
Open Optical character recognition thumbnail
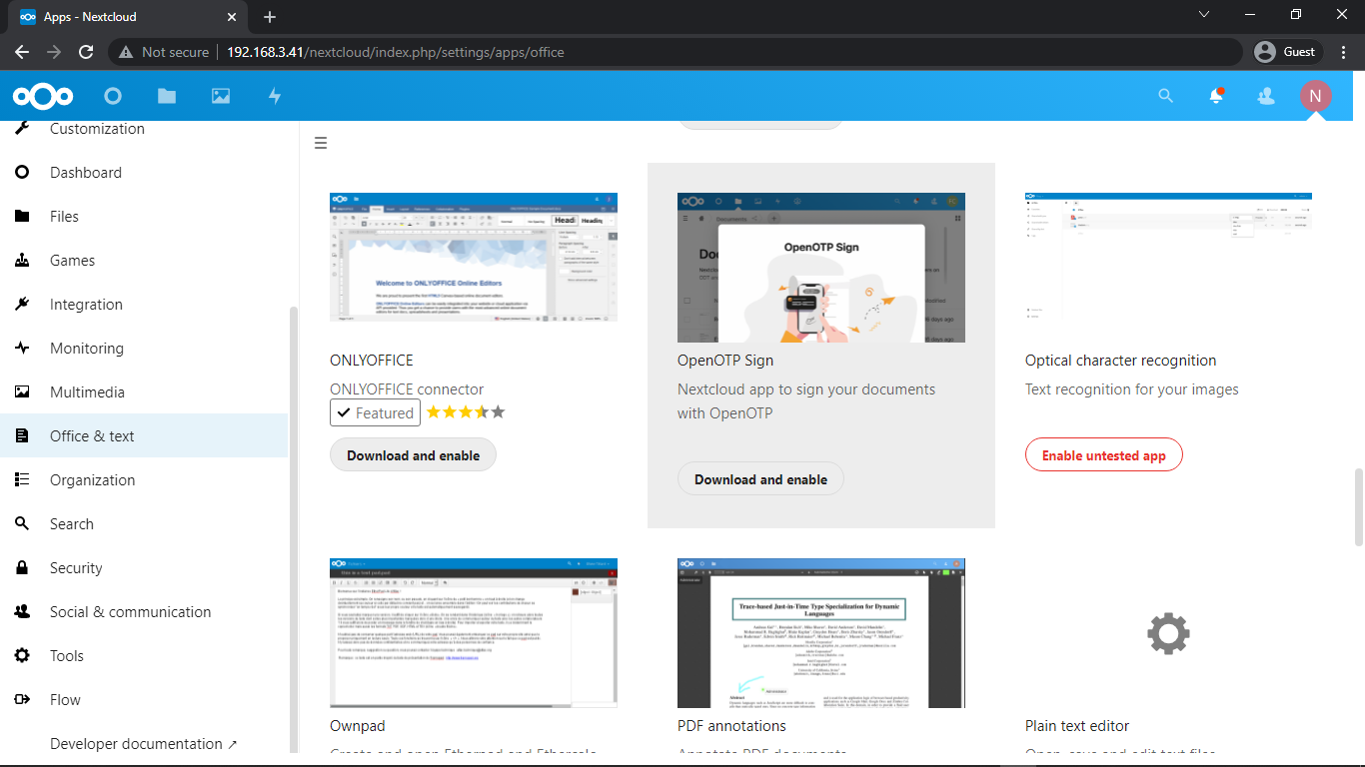pyautogui.click(x=1169, y=258)
